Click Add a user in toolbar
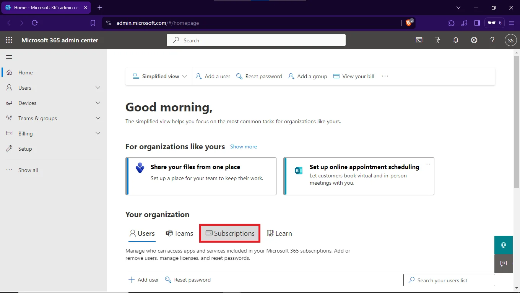The image size is (520, 293). click(x=213, y=76)
